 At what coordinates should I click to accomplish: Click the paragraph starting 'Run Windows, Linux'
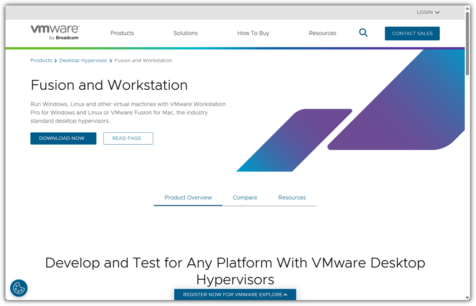128,113
